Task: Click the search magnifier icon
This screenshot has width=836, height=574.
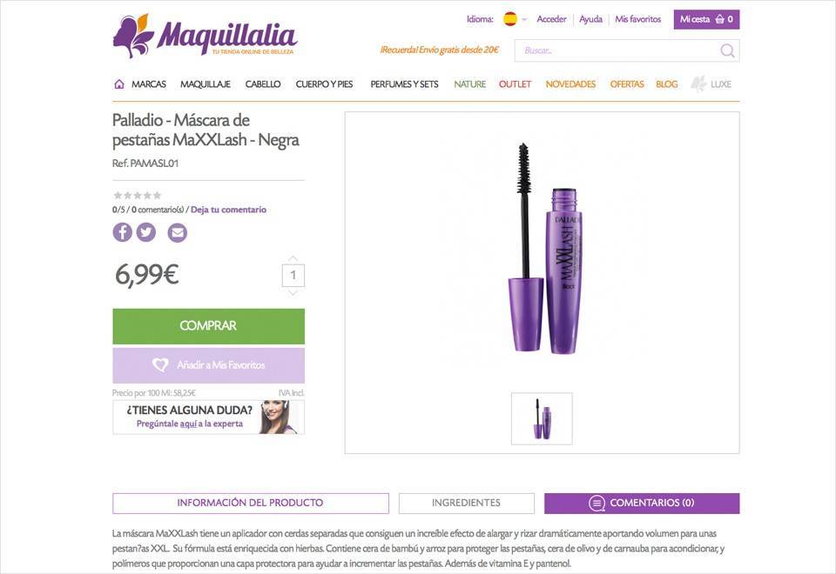Action: (727, 50)
